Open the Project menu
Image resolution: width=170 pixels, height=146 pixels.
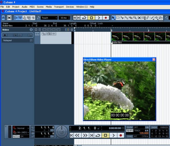(16, 7)
